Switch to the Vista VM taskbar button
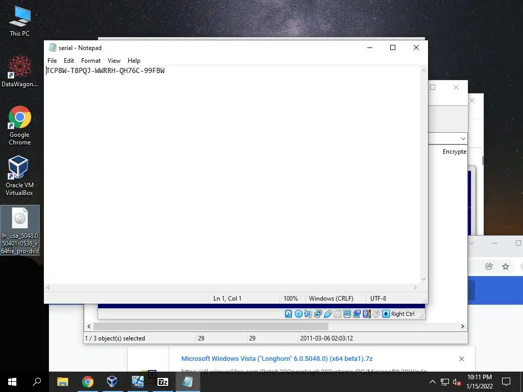 [137, 382]
